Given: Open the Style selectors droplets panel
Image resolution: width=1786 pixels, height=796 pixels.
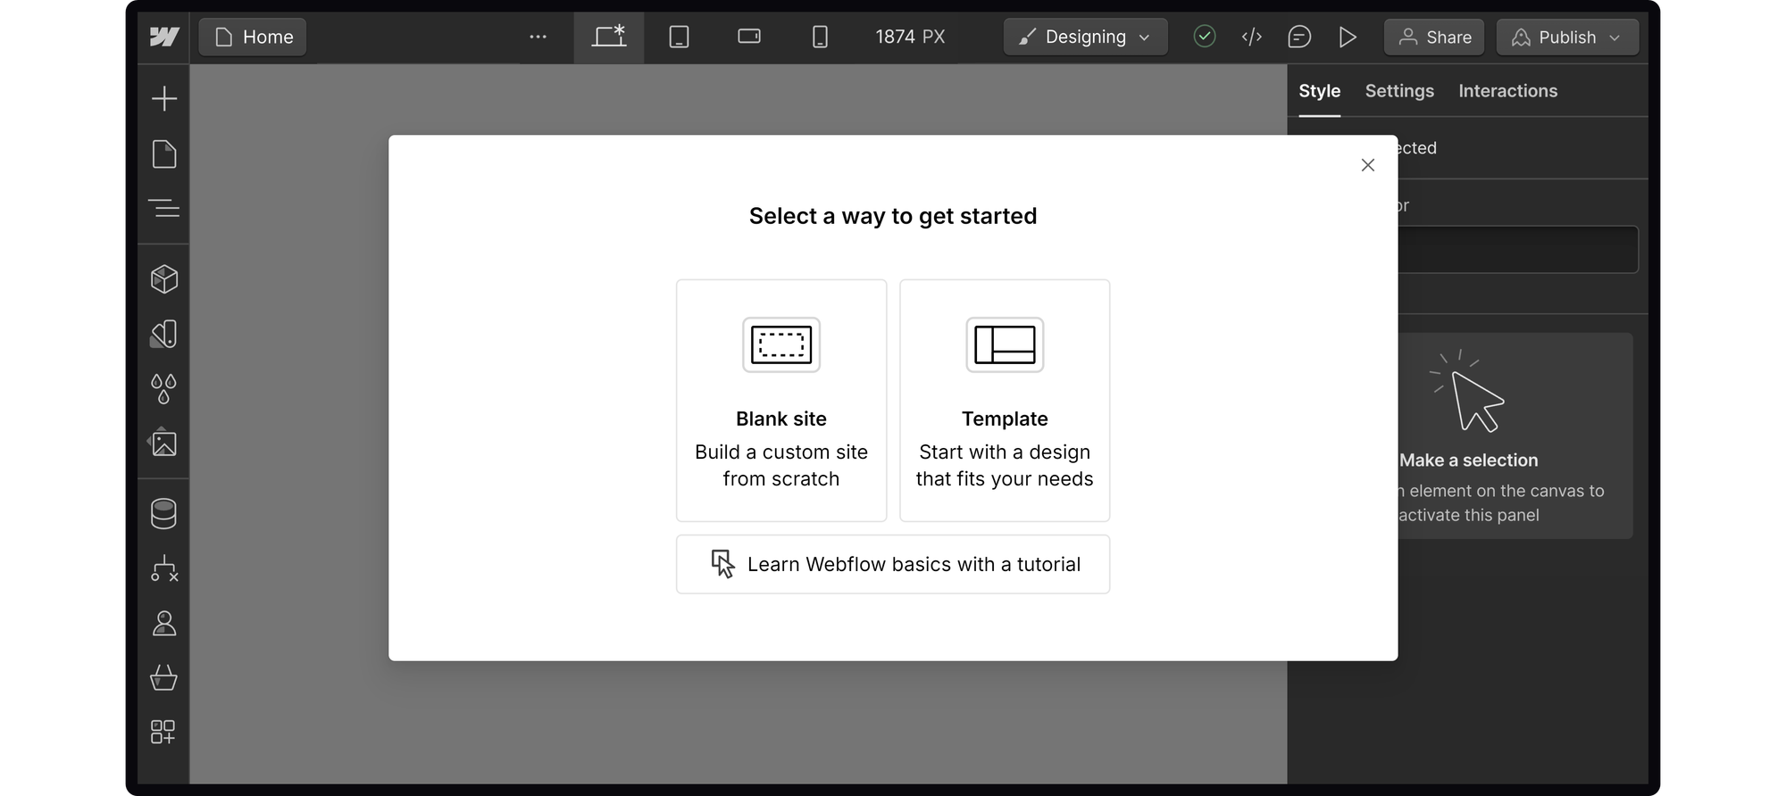Looking at the screenshot, I should [164, 388].
